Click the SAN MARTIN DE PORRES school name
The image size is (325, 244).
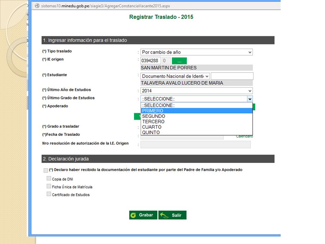click(x=169, y=68)
